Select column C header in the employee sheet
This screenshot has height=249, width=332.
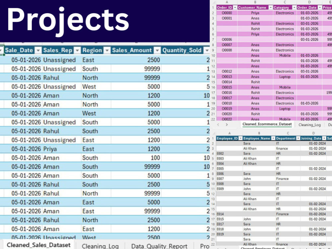click(288, 133)
